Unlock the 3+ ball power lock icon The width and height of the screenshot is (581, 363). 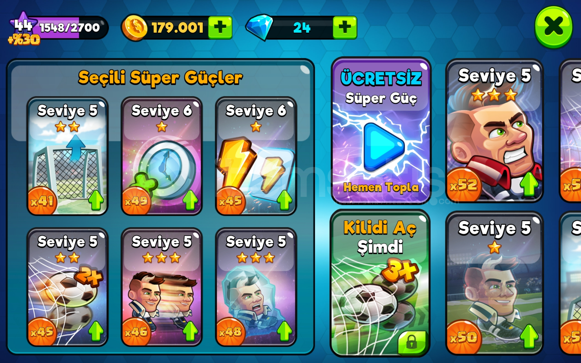tap(412, 342)
